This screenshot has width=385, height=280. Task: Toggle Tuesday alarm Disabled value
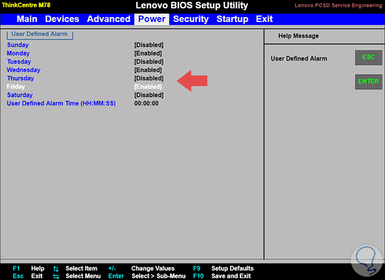click(149, 62)
